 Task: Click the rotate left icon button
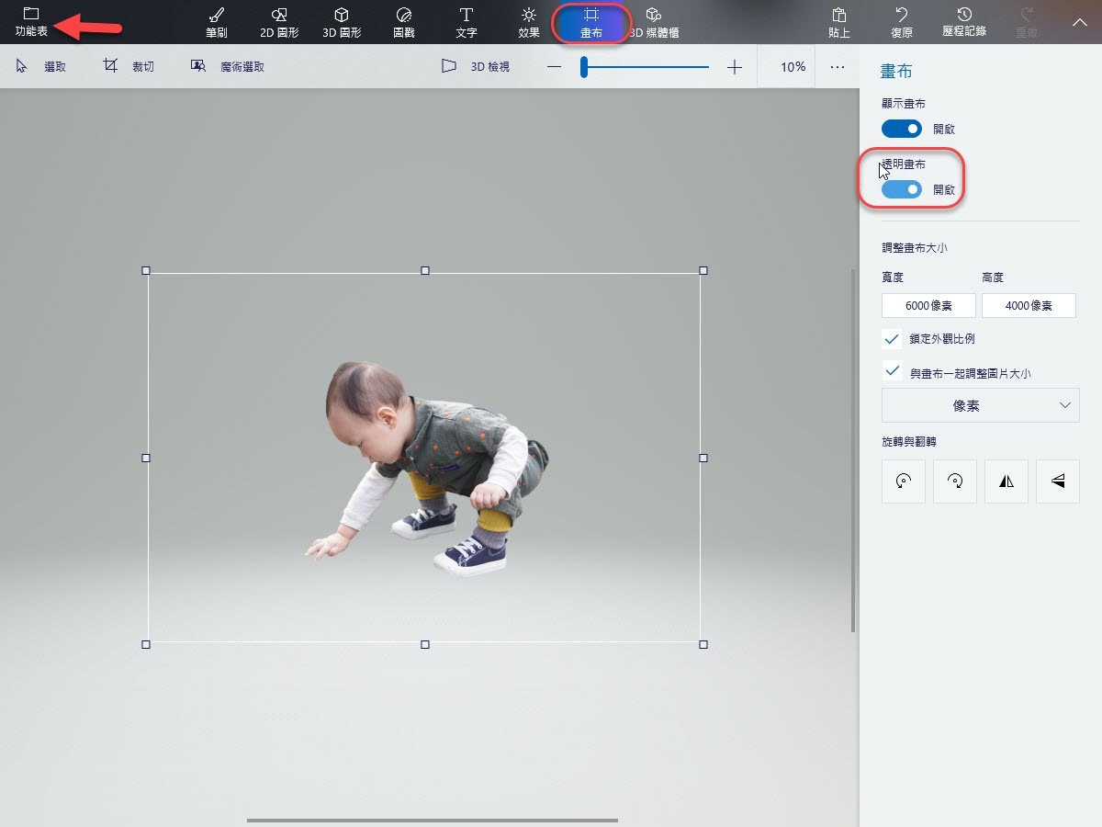pos(903,481)
